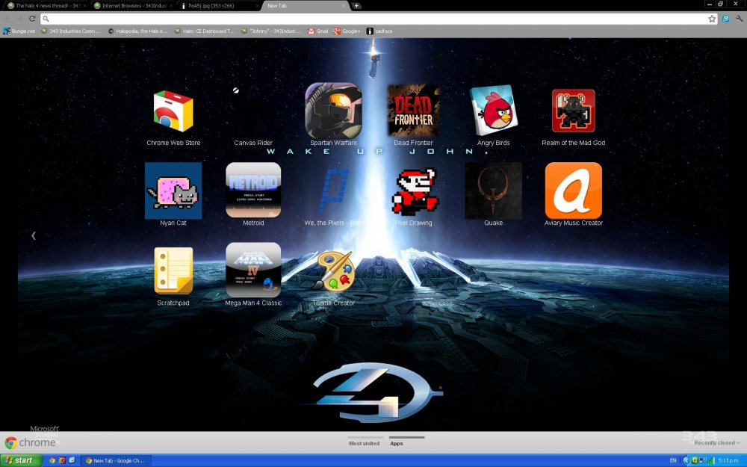Open the Scratchpad app
This screenshot has width=747, height=467.
pos(173,270)
